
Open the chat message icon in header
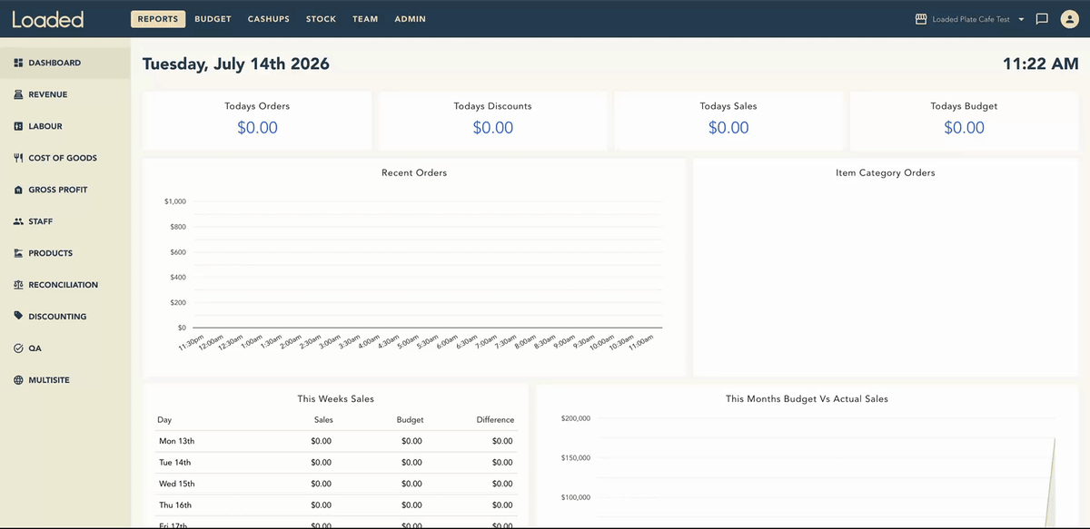[x=1042, y=19]
